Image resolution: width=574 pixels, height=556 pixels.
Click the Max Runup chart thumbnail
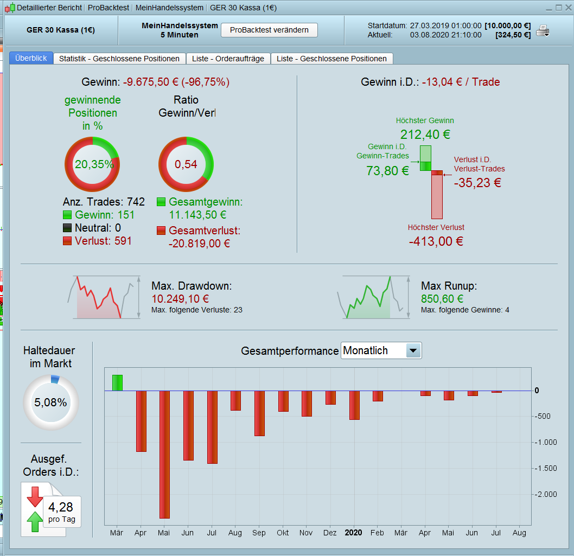(374, 297)
